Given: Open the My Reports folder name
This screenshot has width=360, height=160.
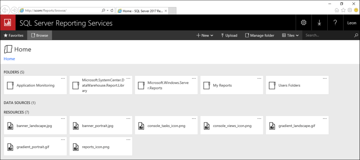Looking at the screenshot, I should pyautogui.click(x=223, y=85).
